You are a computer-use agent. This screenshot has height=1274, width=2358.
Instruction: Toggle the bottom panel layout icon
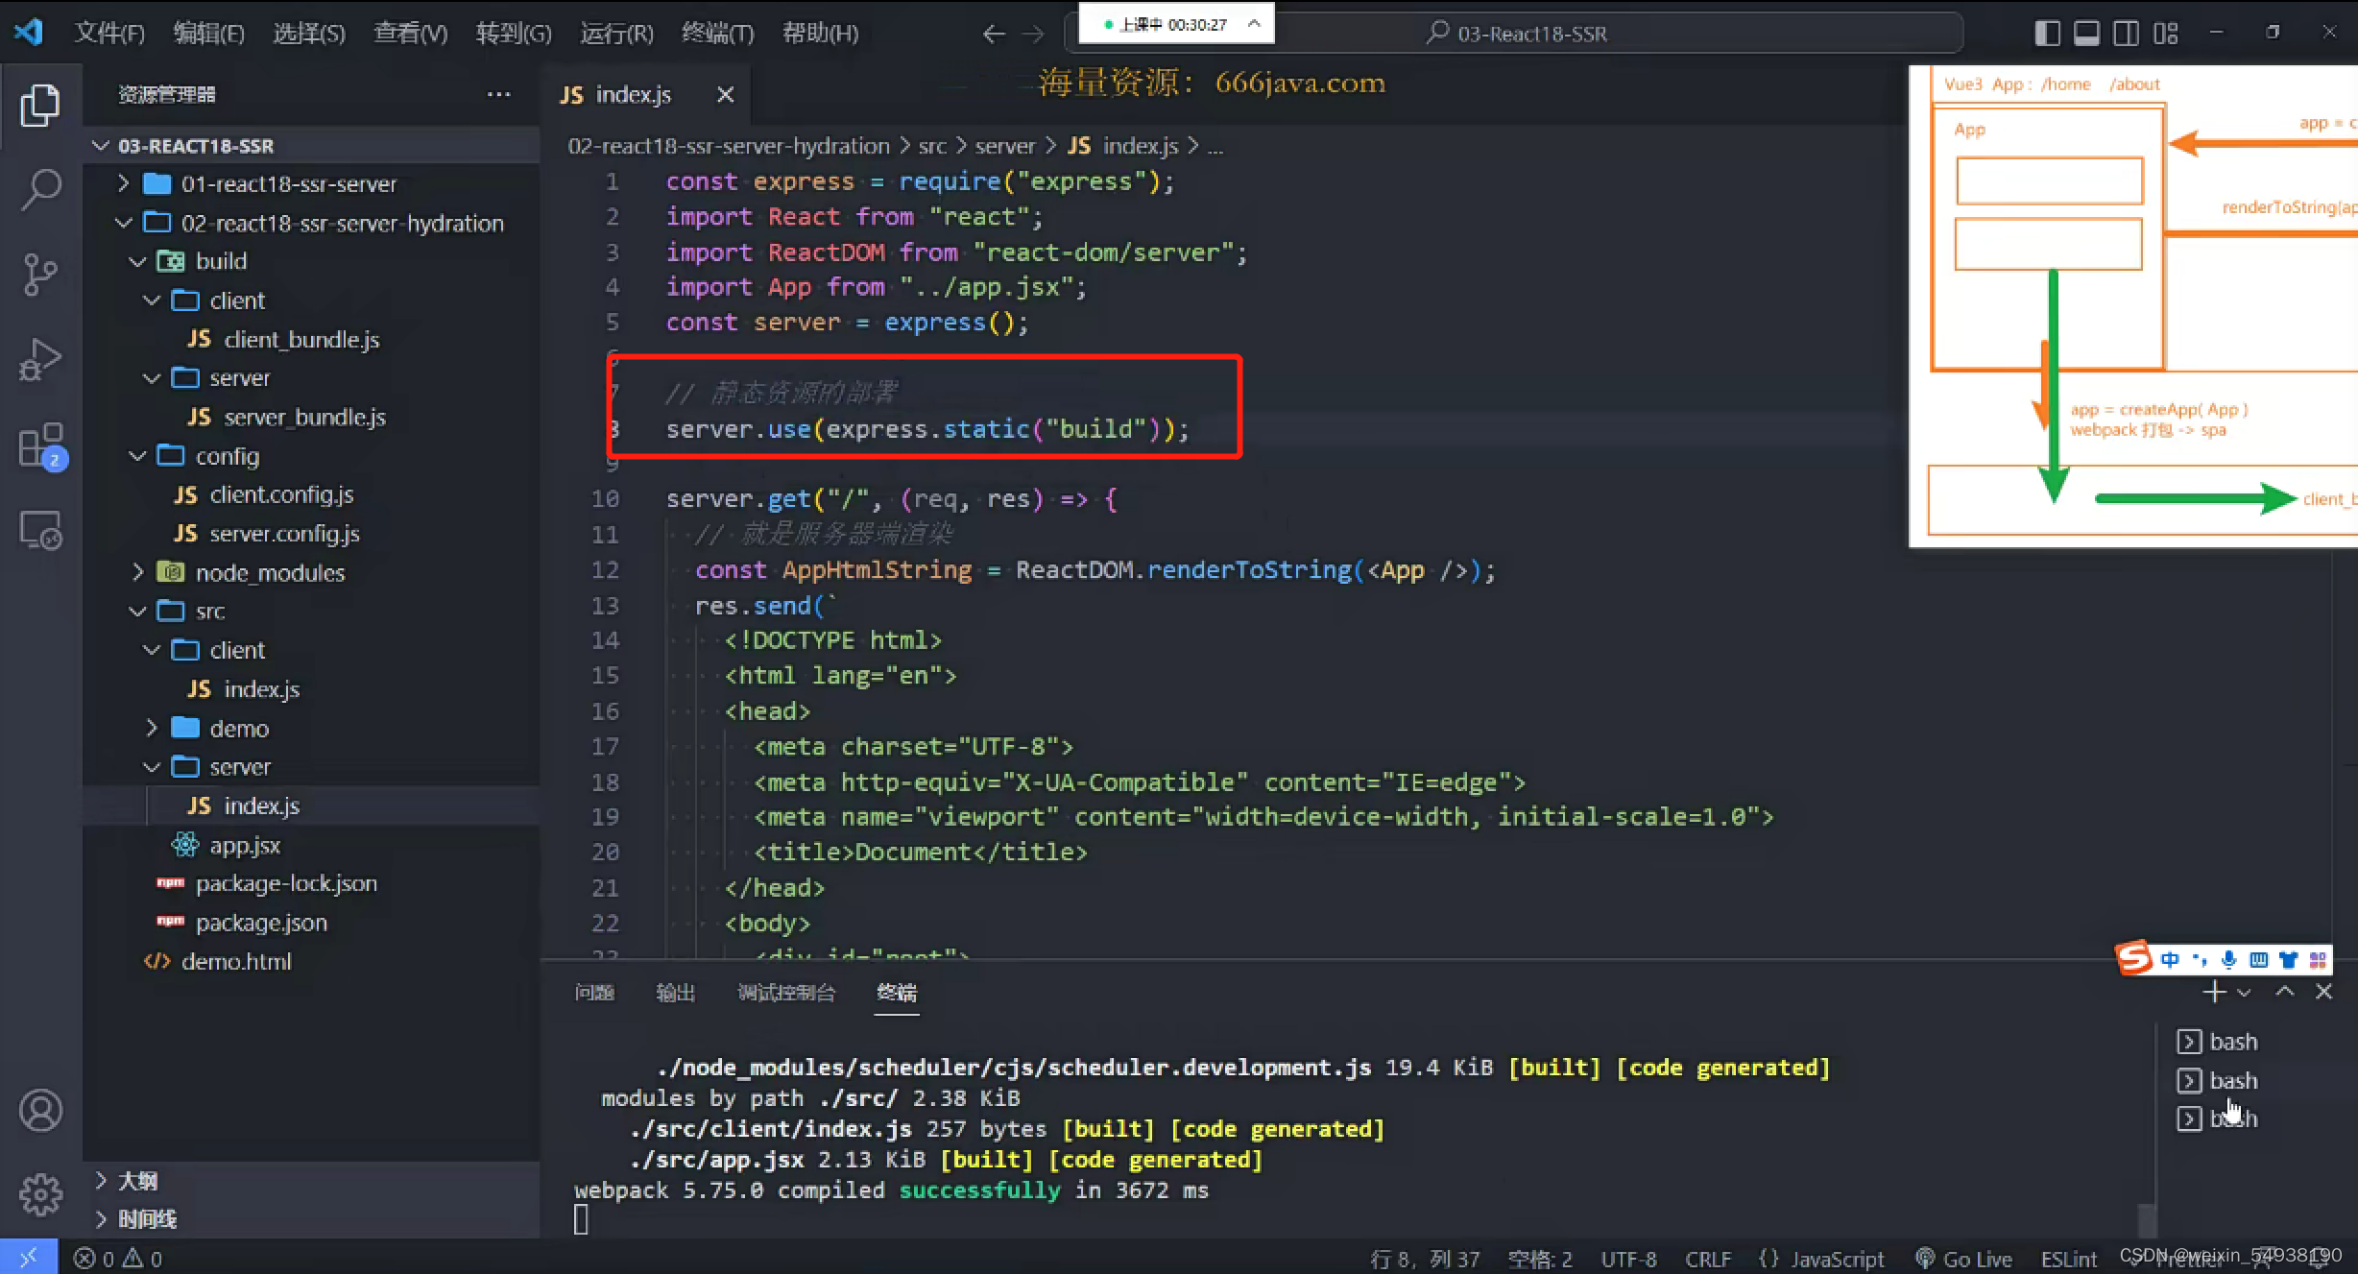coord(2086,34)
